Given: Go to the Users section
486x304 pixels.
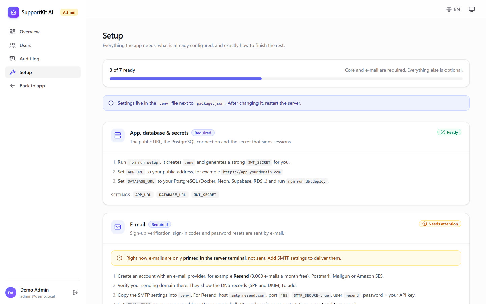Looking at the screenshot, I should pyautogui.click(x=43, y=45).
